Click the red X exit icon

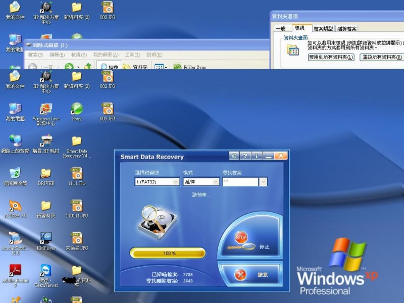tap(240, 275)
